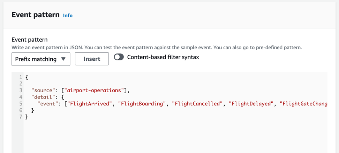Click line number 1 in the gutter

(21, 77)
